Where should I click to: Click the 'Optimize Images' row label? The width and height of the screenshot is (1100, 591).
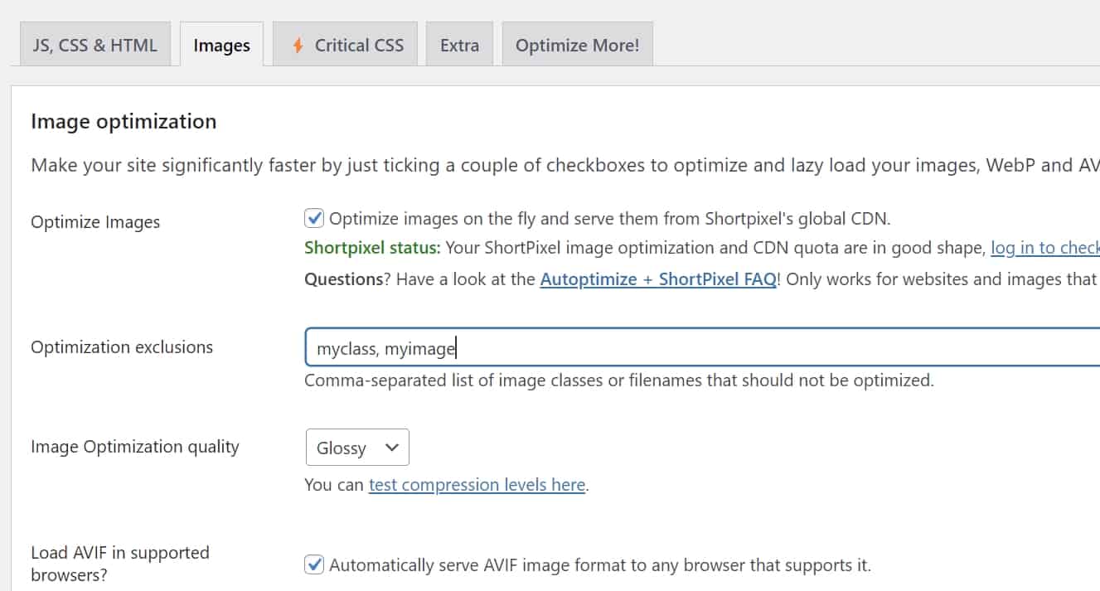[x=95, y=222]
